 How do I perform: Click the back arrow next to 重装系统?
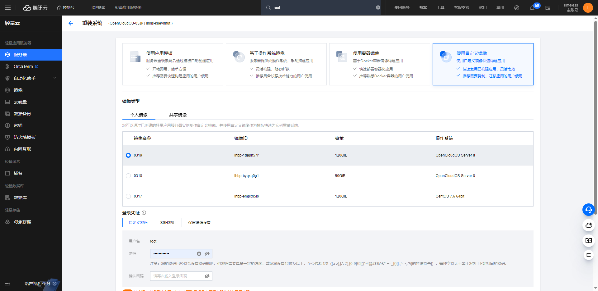point(71,23)
